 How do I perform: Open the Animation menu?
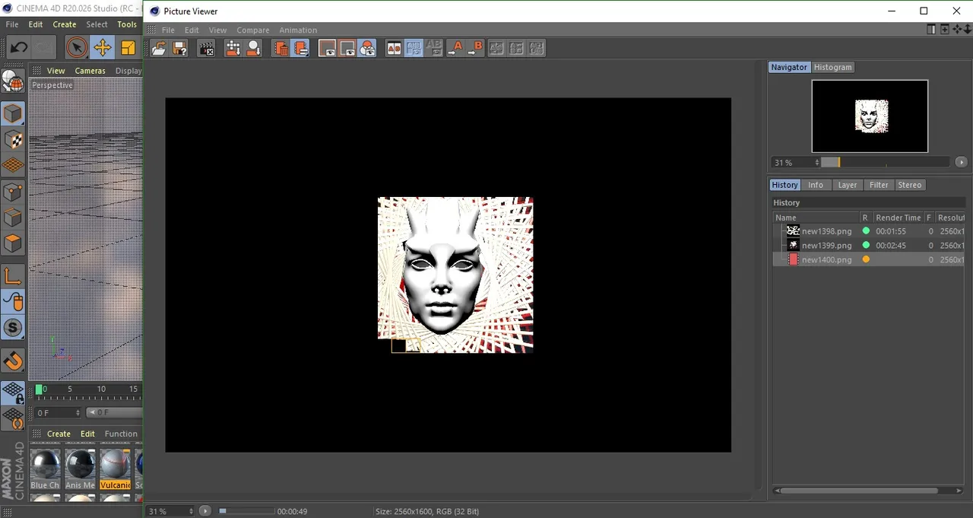click(298, 30)
